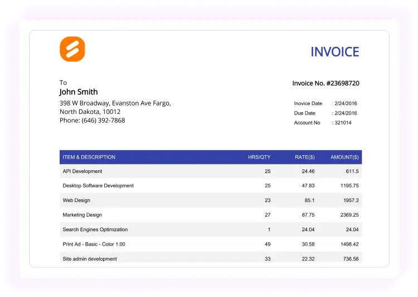Viewport: 418px width, 297px height.
Task: Click the RATE($) column header
Action: (x=304, y=157)
